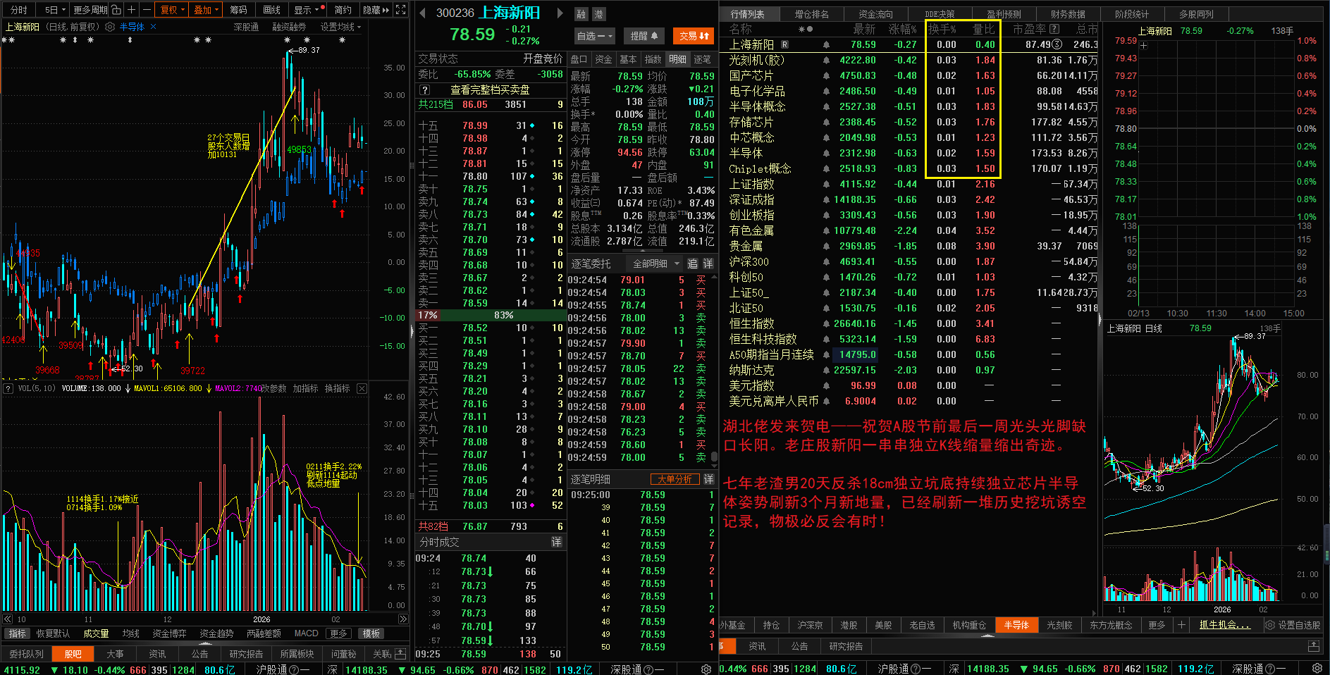
Task: Click 详 detail icon in 逐笔明细 header
Action: (708, 479)
